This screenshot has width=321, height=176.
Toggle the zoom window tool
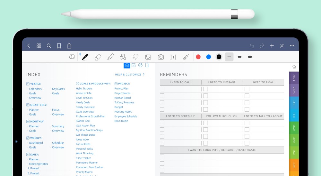[72, 57]
